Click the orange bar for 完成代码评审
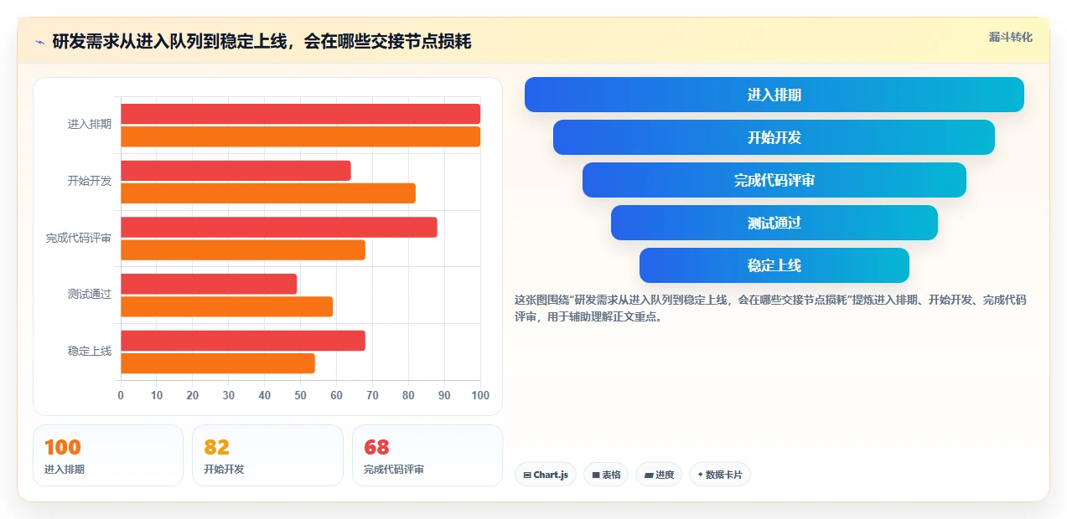 [243, 250]
